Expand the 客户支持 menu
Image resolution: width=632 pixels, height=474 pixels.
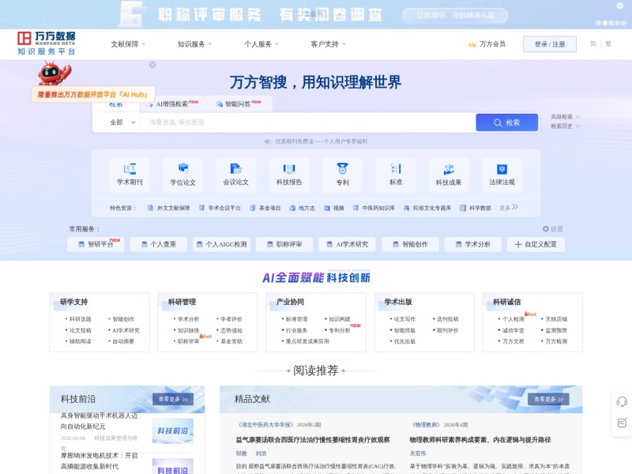pyautogui.click(x=328, y=44)
